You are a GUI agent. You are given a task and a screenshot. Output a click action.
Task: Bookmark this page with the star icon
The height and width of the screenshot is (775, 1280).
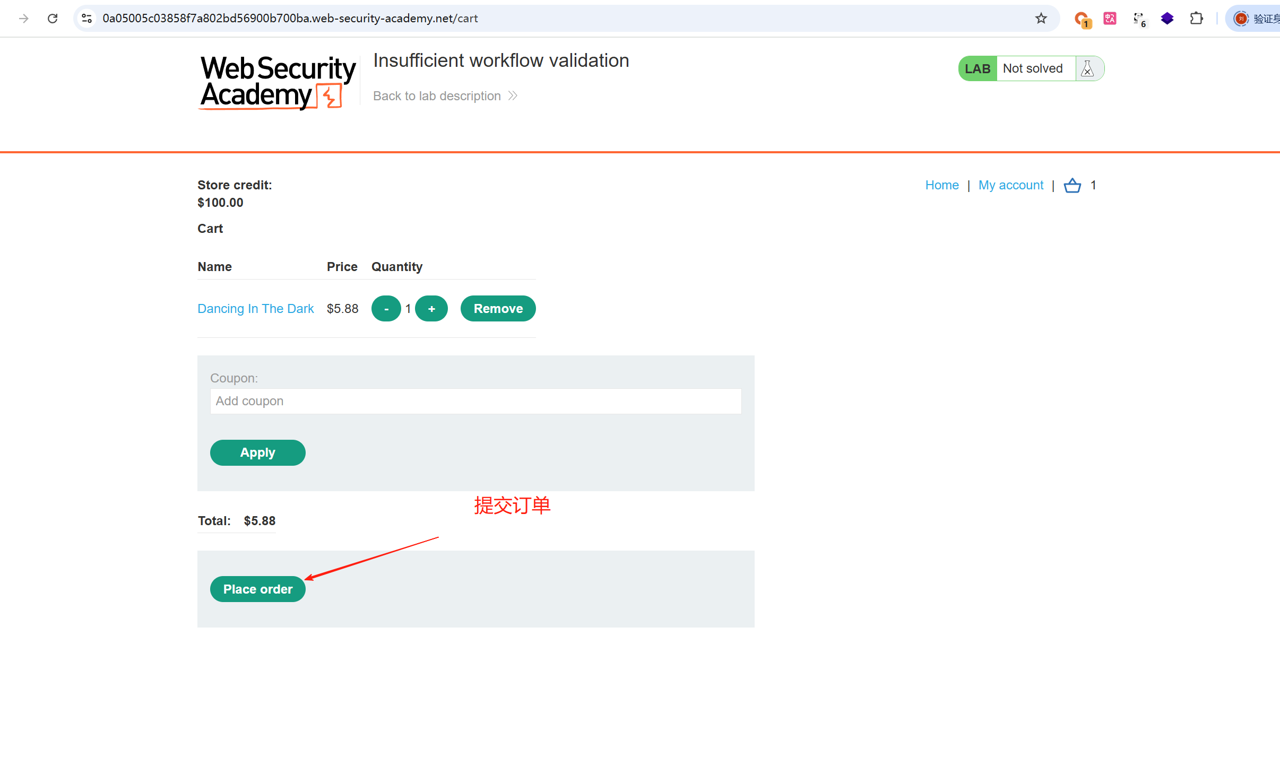point(1041,19)
